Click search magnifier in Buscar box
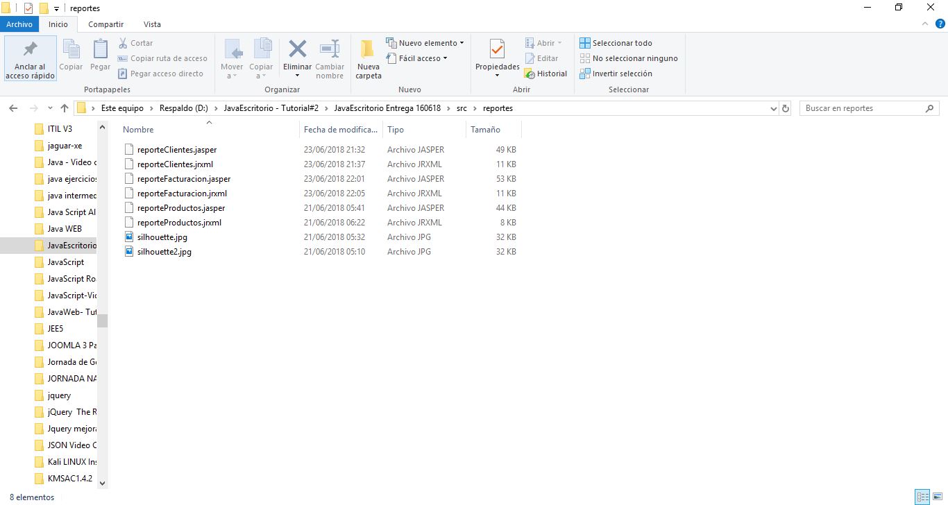Screen dimensions: 948x505 930,108
